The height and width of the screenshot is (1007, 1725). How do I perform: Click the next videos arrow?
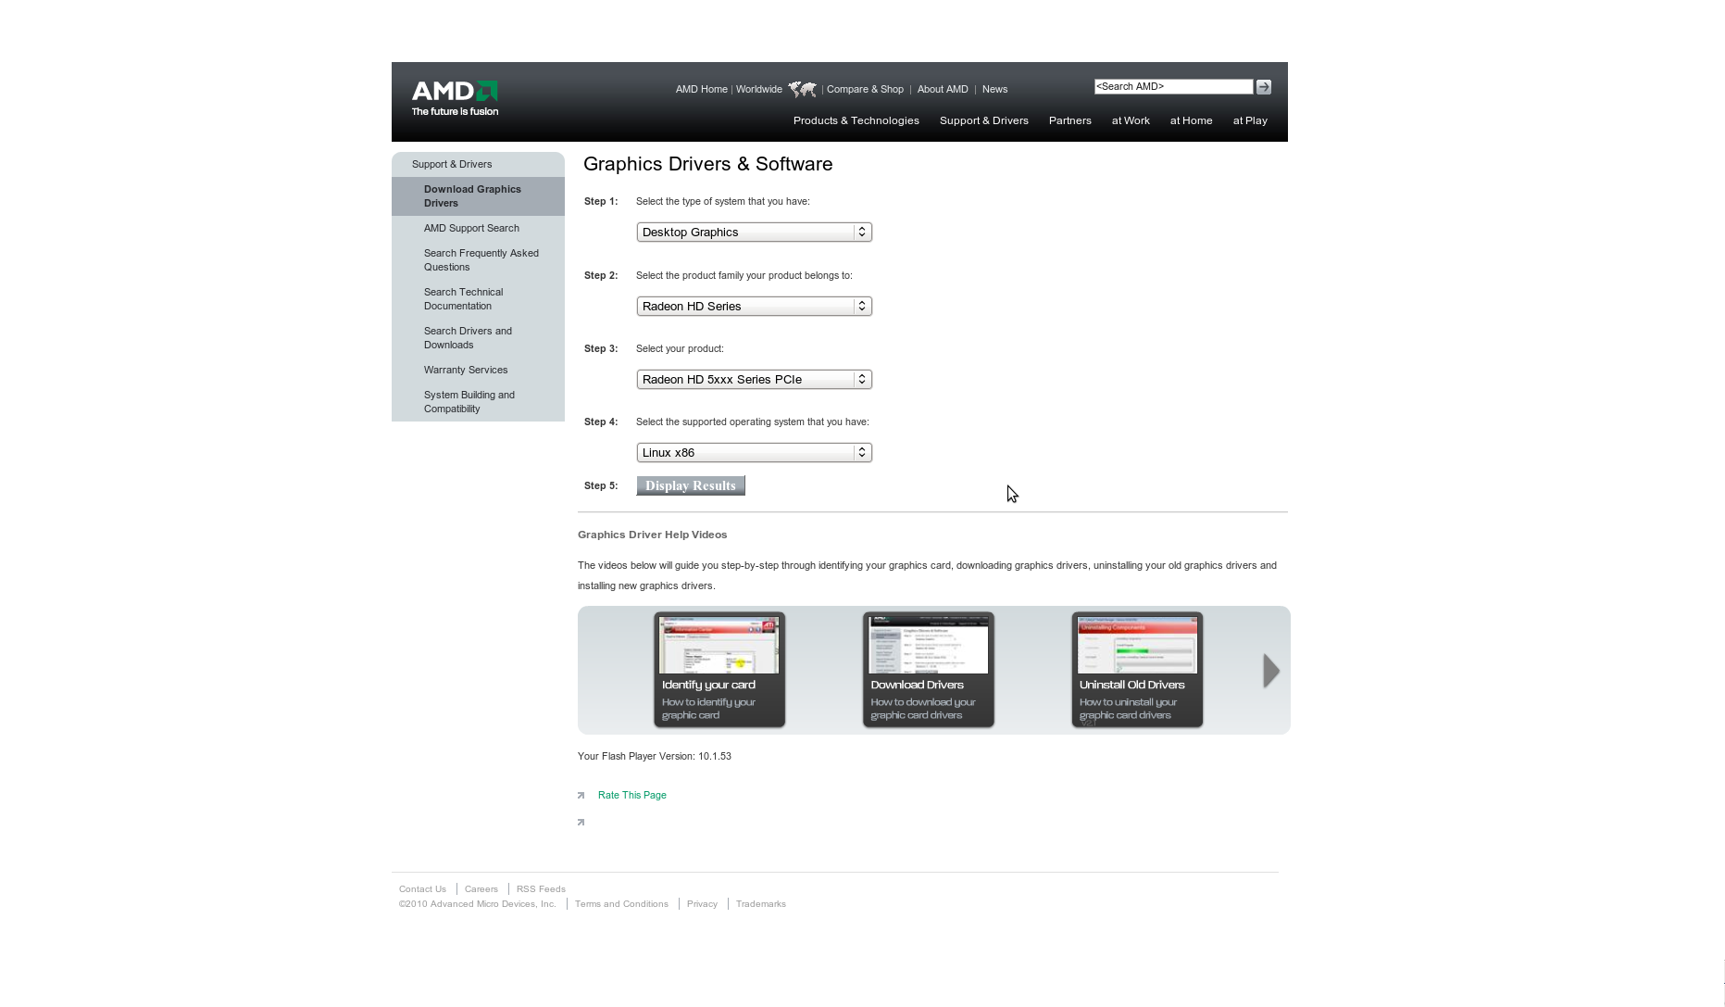pyautogui.click(x=1271, y=671)
